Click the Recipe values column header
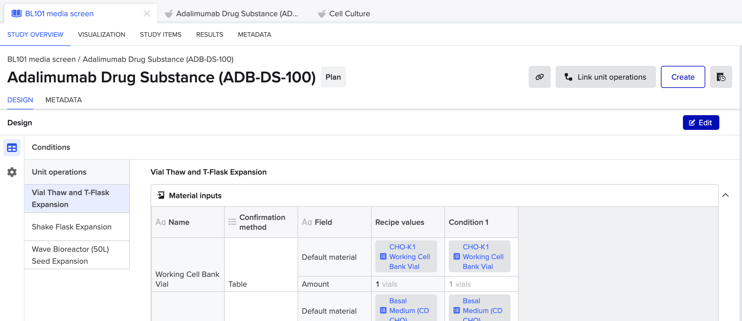The height and width of the screenshot is (321, 742). pyautogui.click(x=408, y=222)
